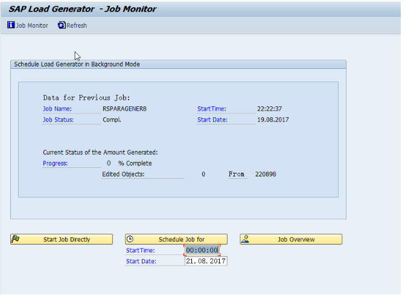Click the Refresh icon in the toolbar
The image size is (405, 299).
coord(62,25)
